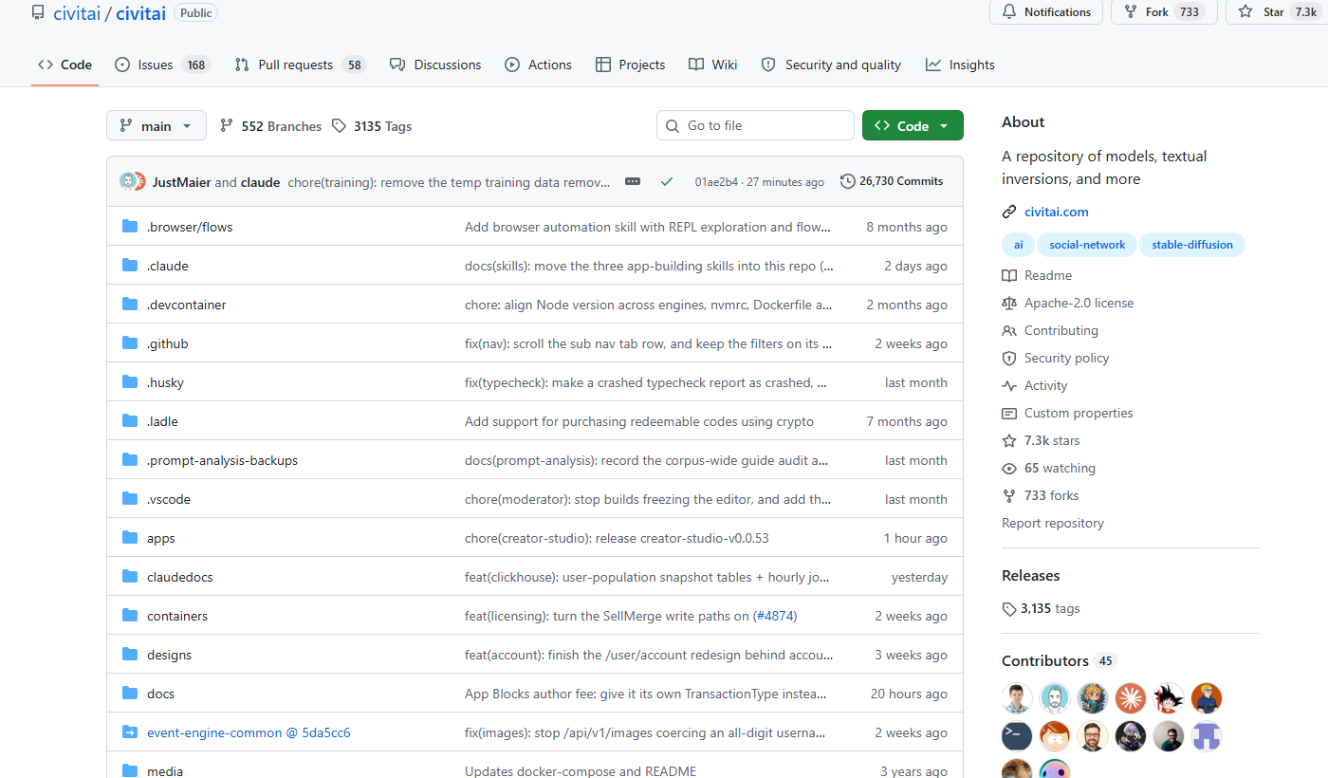Open commit hash 01ae2b4
This screenshot has width=1328, height=778.
716,182
